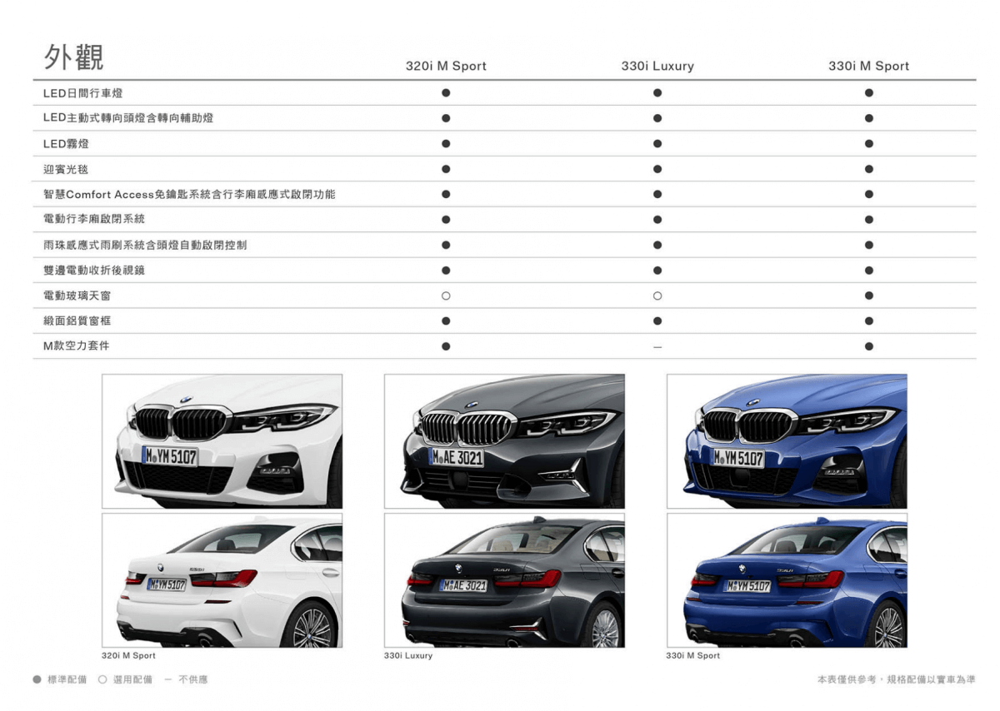Click the optional circle for 電動玻璃天窗 under 330i Luxury
The image size is (1000, 711).
[657, 296]
